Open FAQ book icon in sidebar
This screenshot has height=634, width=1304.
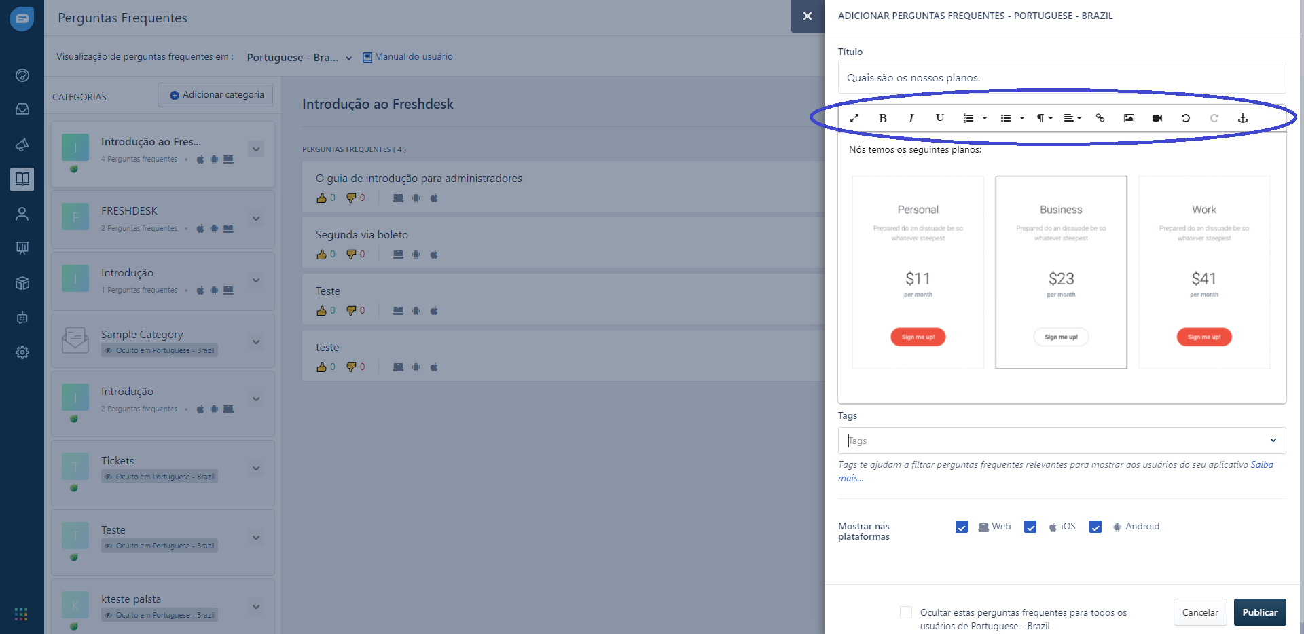[22, 179]
